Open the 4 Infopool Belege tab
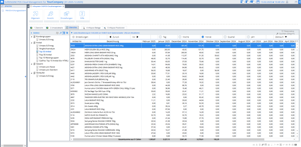Image resolution: width=301 pixels, height=147 pixels. [92, 28]
